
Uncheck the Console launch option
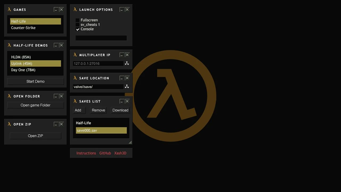click(78, 29)
